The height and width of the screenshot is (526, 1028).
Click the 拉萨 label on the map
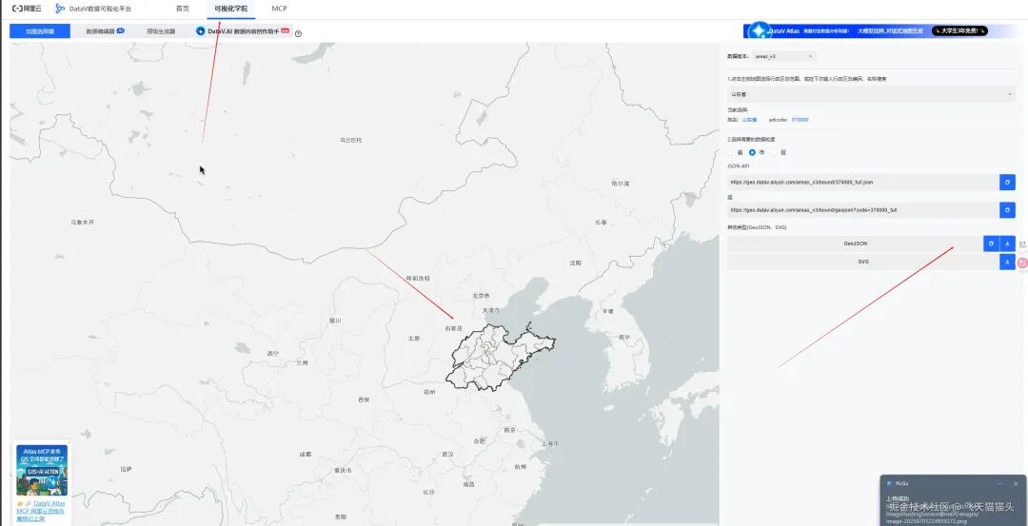click(x=127, y=469)
